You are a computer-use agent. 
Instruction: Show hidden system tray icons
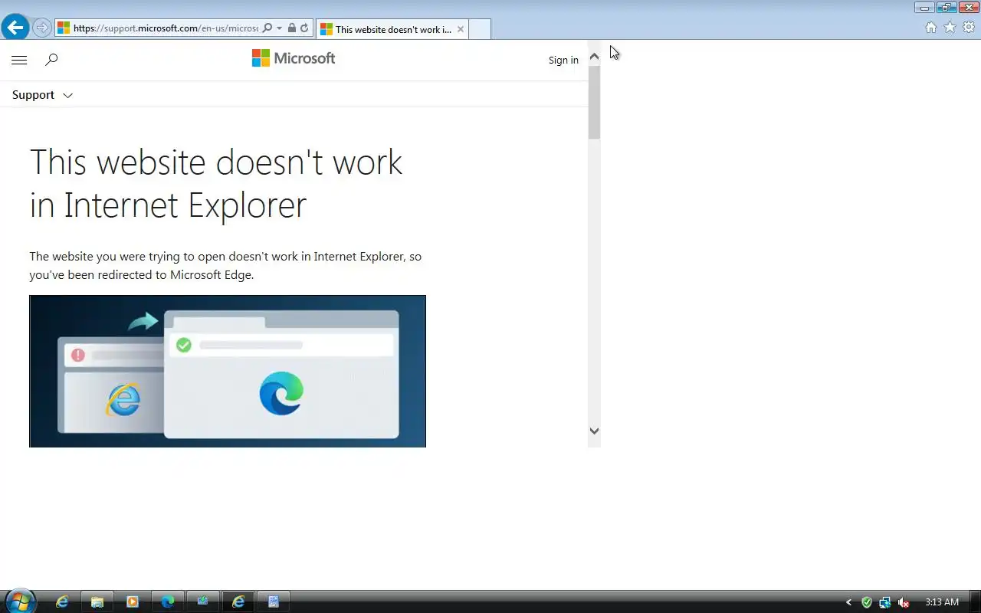click(848, 602)
